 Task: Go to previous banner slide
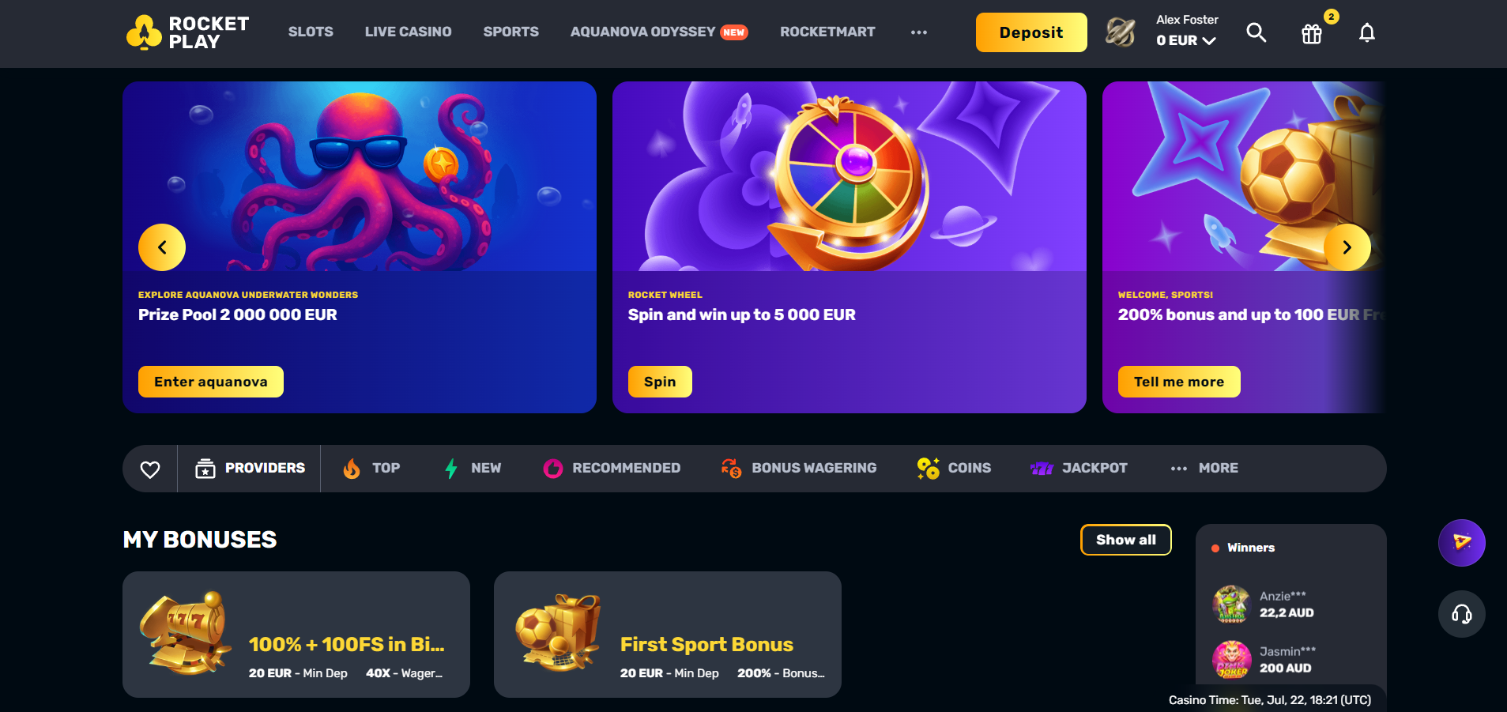pyautogui.click(x=162, y=247)
